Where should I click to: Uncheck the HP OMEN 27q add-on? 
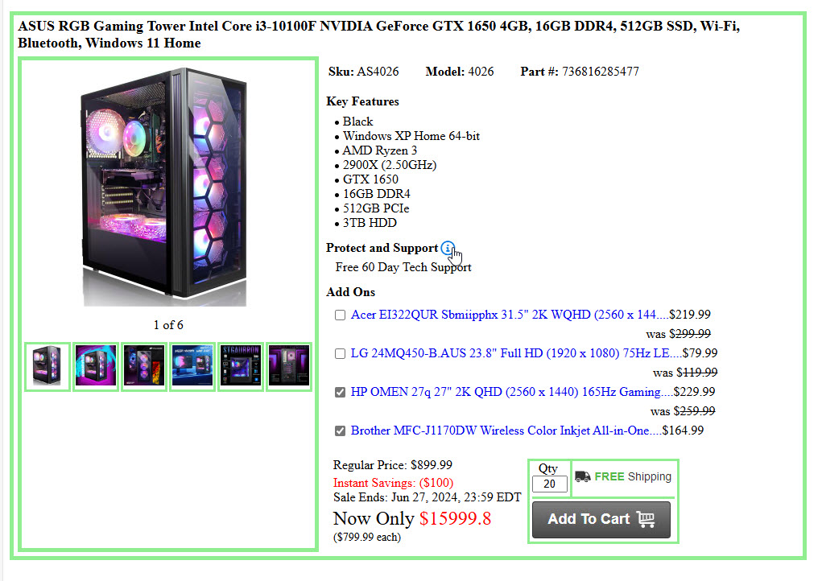coord(341,392)
